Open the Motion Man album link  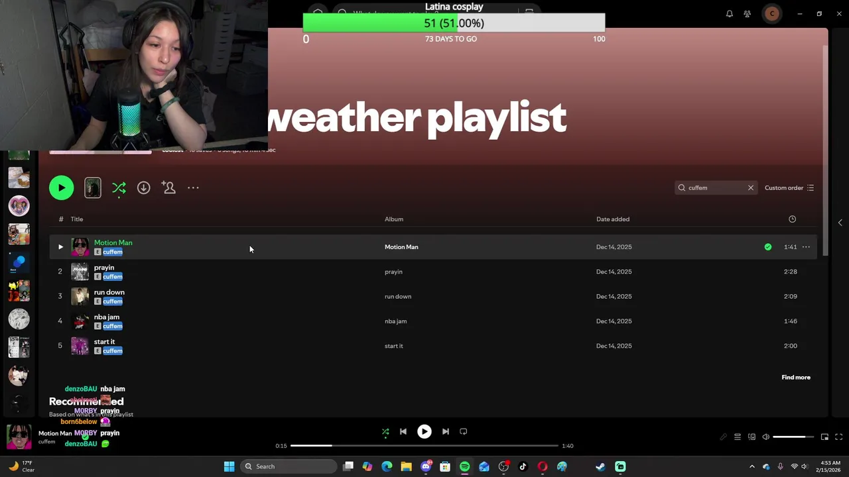[401, 246]
